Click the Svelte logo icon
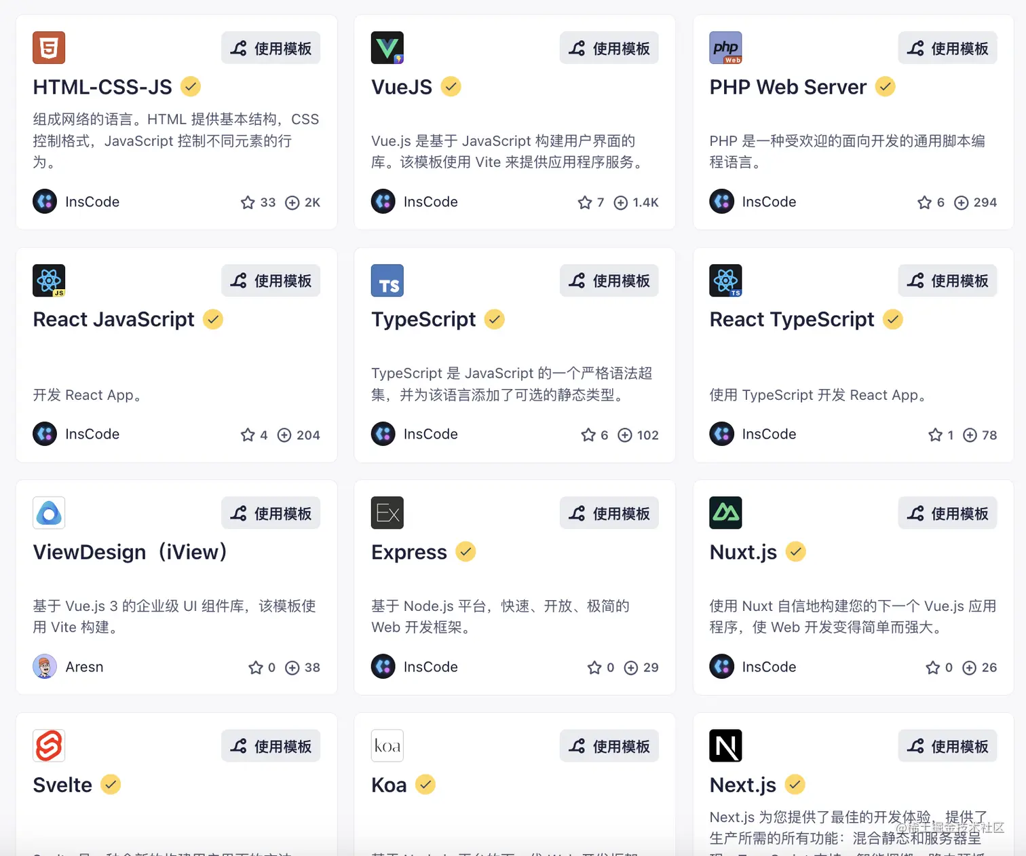The width and height of the screenshot is (1026, 856). (49, 745)
